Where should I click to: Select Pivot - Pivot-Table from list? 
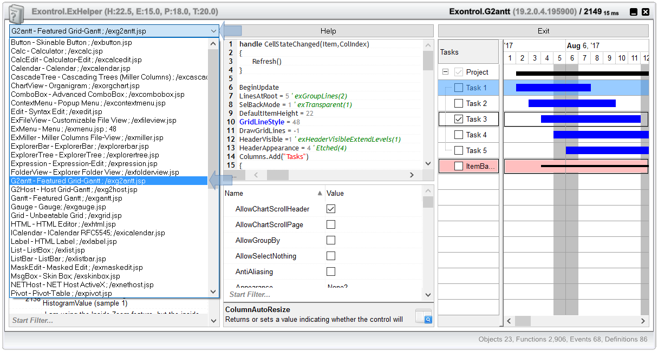click(x=61, y=293)
